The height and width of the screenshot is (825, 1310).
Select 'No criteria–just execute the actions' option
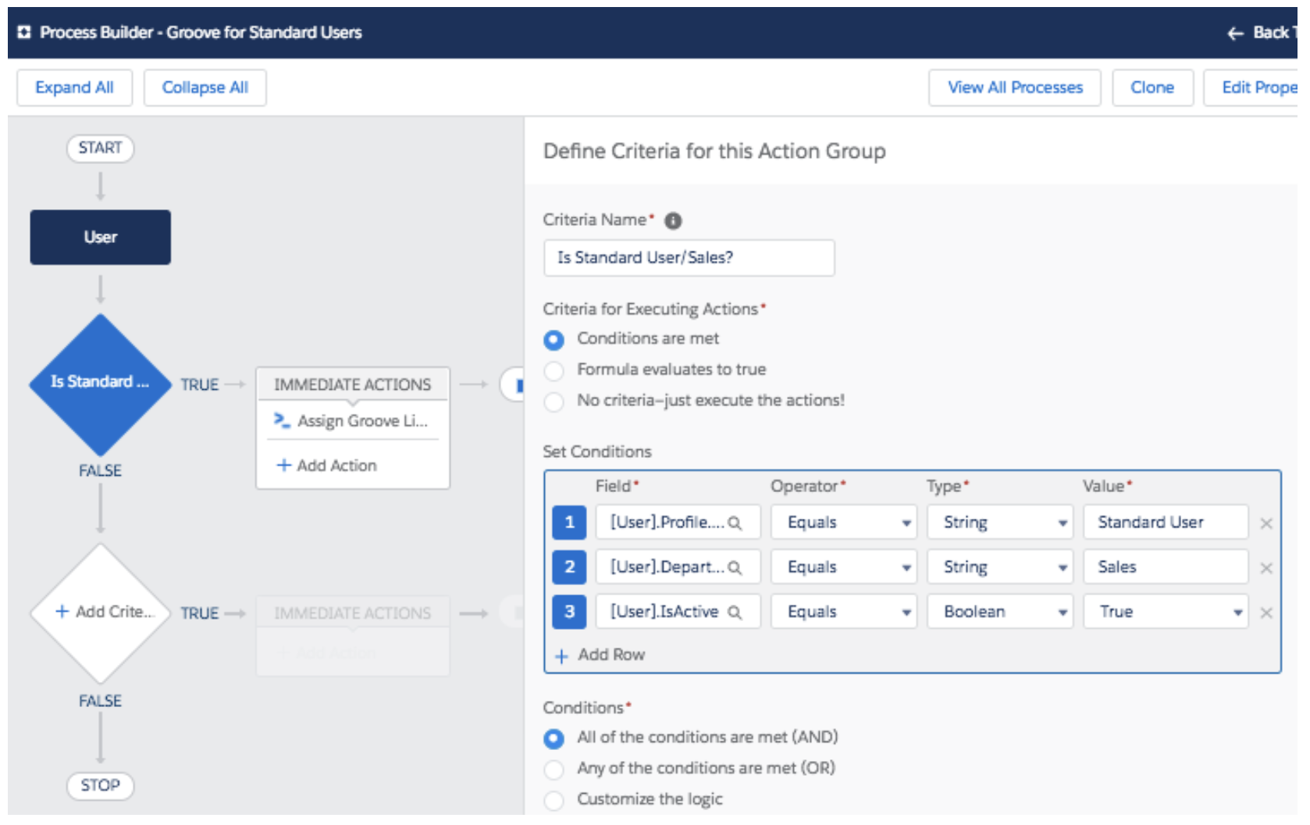point(554,402)
